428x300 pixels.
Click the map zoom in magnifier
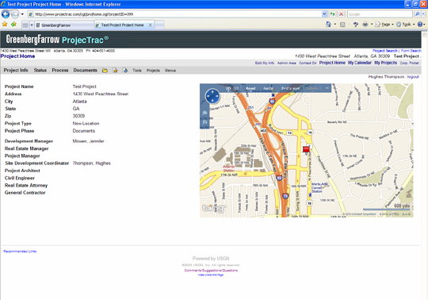coord(205,113)
